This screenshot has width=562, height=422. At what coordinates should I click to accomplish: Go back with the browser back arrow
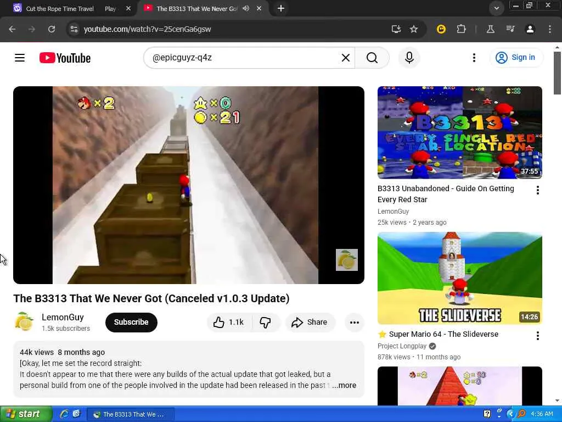(x=12, y=29)
